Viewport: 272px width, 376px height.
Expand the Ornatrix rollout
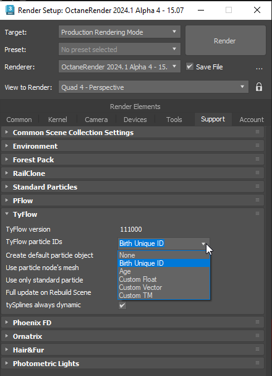click(x=7, y=336)
